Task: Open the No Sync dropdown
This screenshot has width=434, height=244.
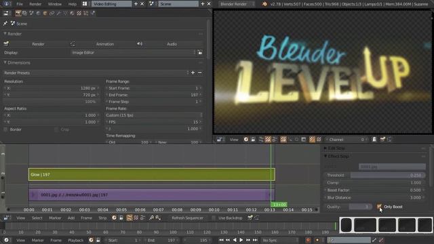Action: [x=280, y=240]
